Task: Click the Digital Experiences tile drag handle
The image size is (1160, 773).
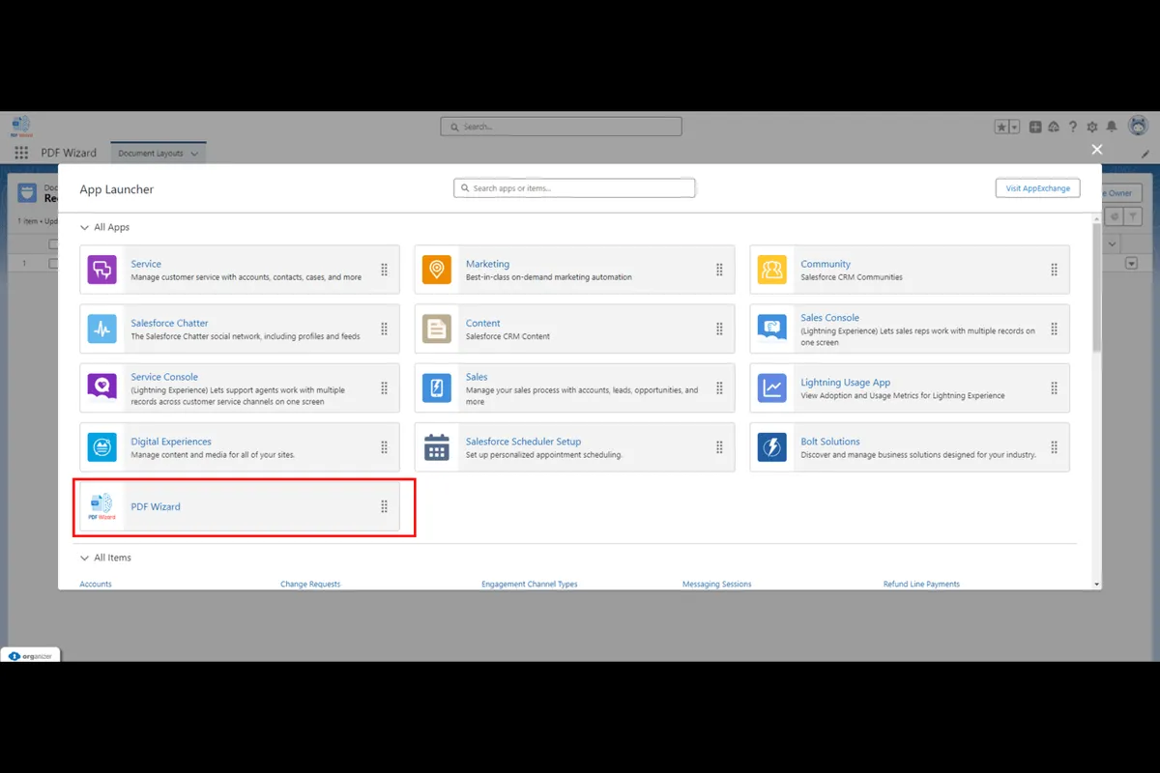Action: click(384, 447)
